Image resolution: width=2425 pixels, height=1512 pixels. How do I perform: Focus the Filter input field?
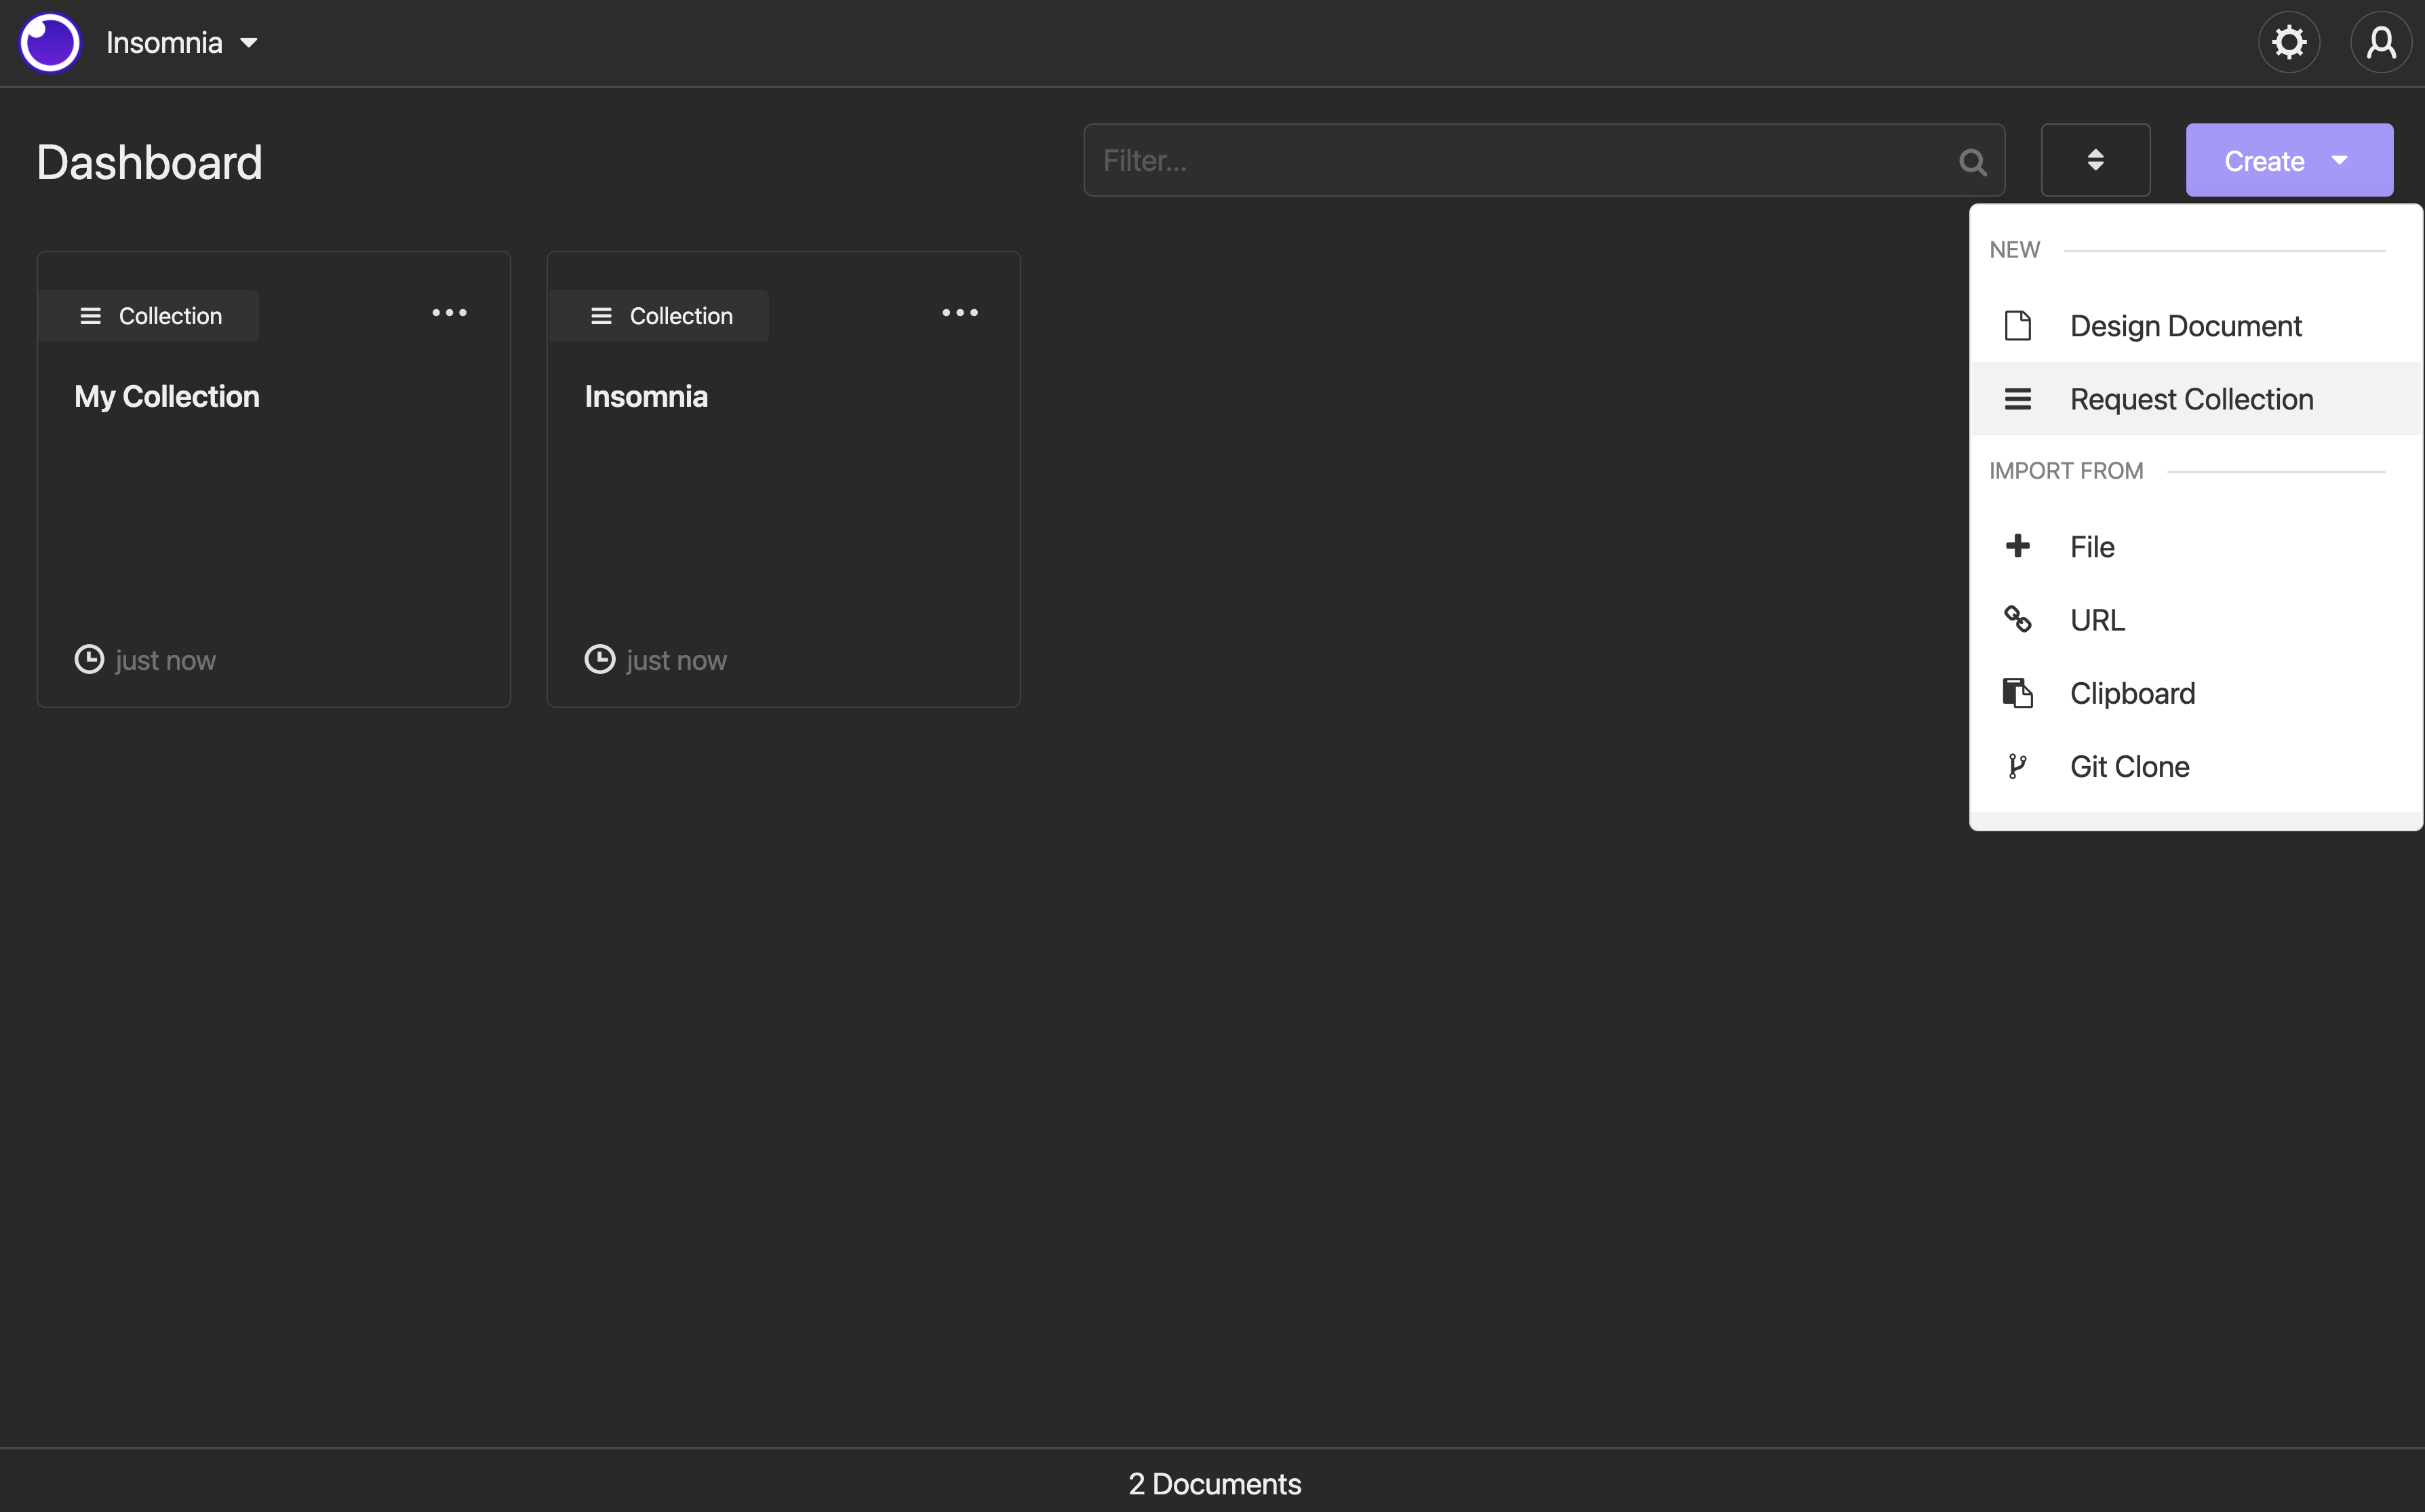pyautogui.click(x=1543, y=160)
